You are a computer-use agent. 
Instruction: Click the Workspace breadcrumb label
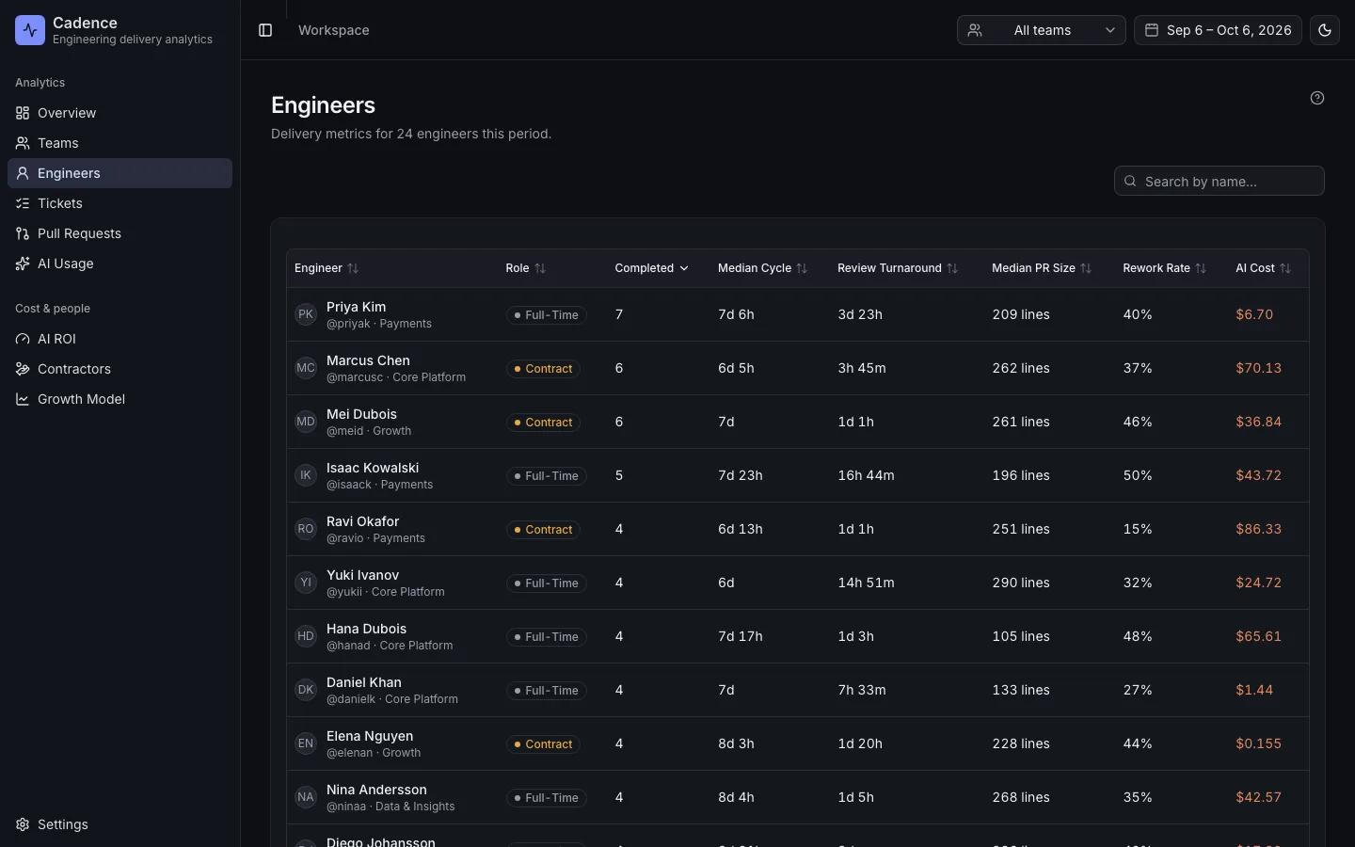coord(334,30)
